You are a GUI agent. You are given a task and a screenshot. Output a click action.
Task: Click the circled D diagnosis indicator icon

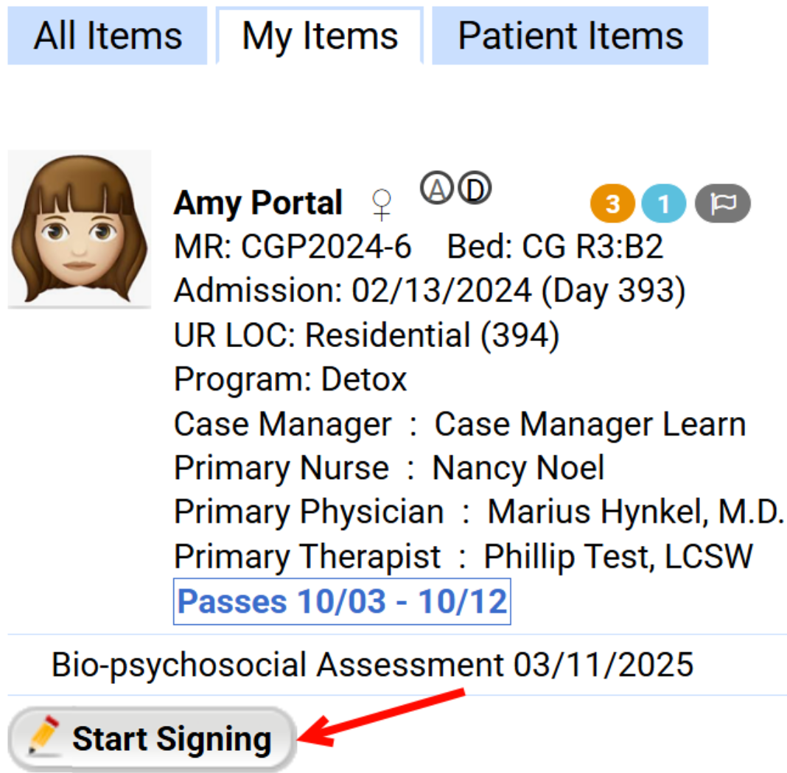click(475, 188)
